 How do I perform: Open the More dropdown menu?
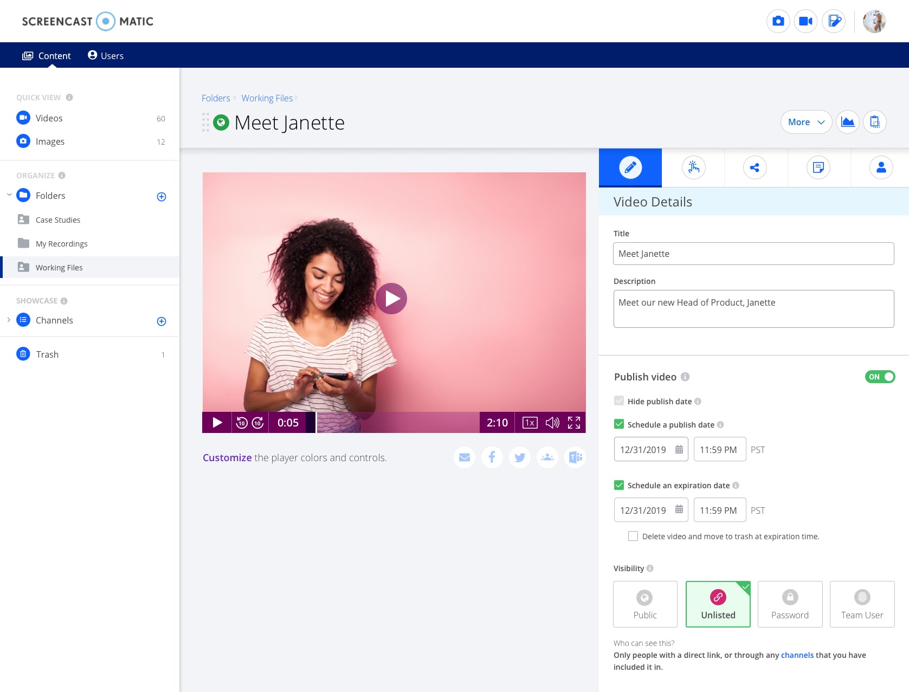(806, 122)
